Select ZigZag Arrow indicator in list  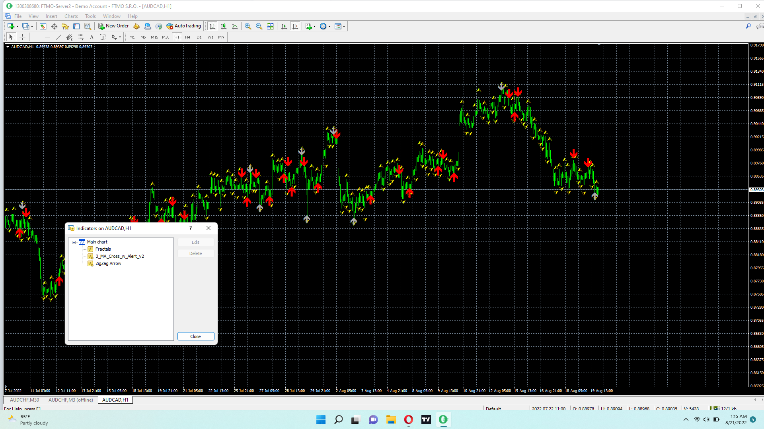(x=108, y=264)
